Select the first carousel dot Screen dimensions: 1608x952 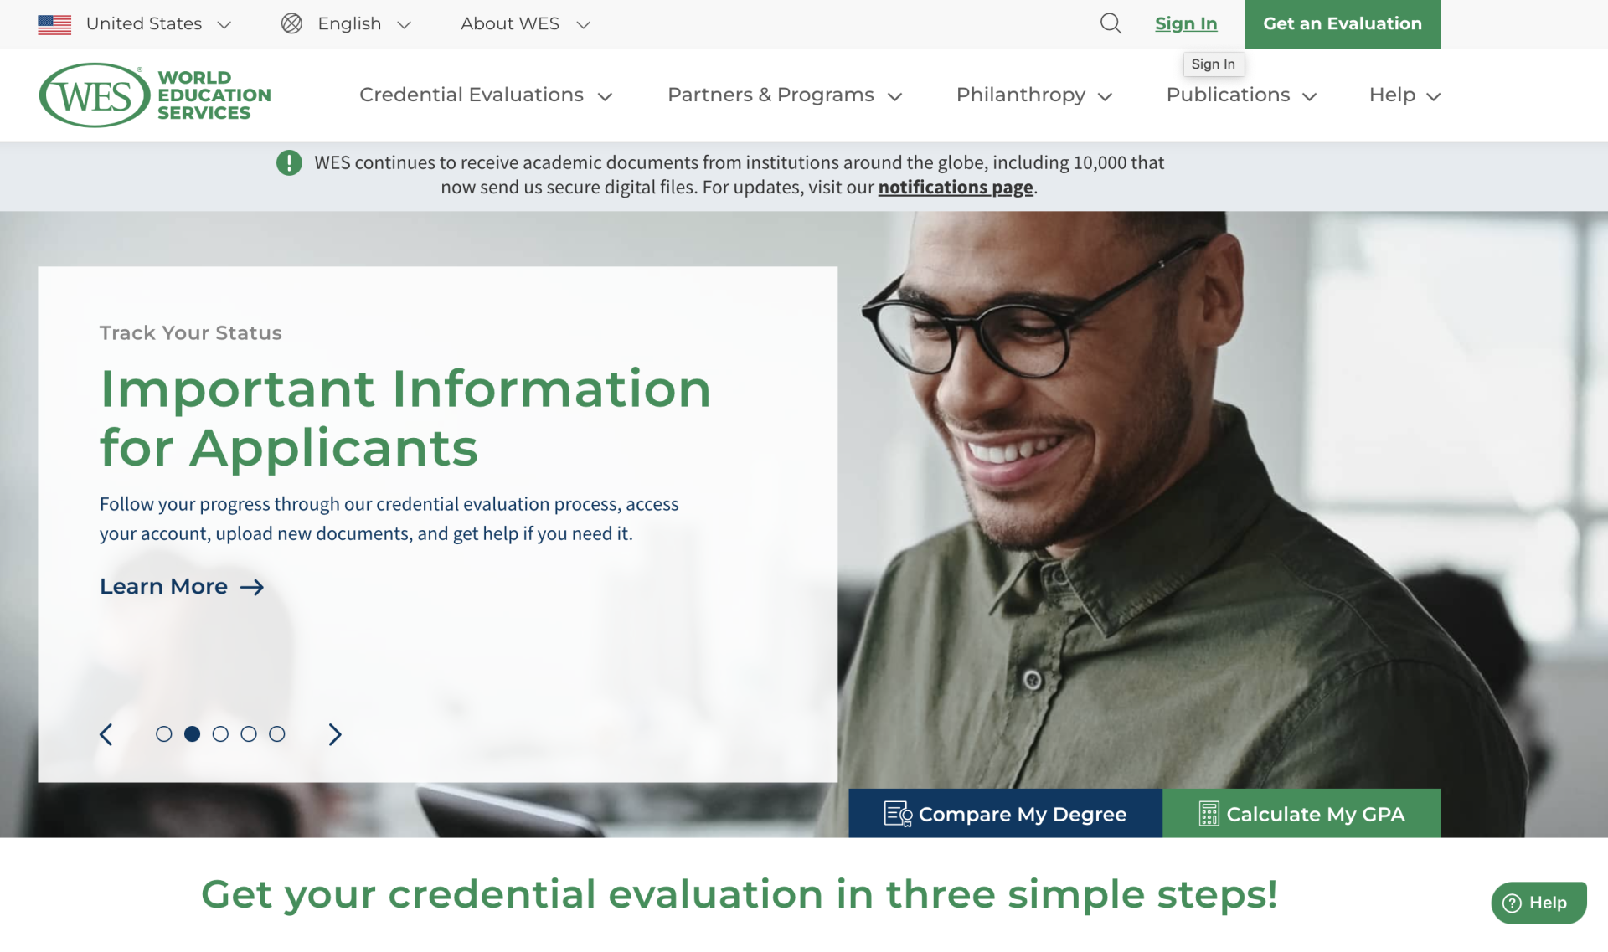point(164,734)
